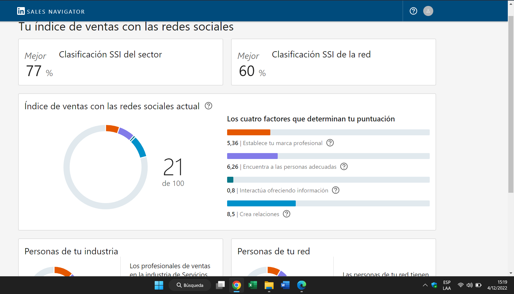Click Encuentra a las personas adecuadas label
Image resolution: width=514 pixels, height=294 pixels.
(x=290, y=167)
